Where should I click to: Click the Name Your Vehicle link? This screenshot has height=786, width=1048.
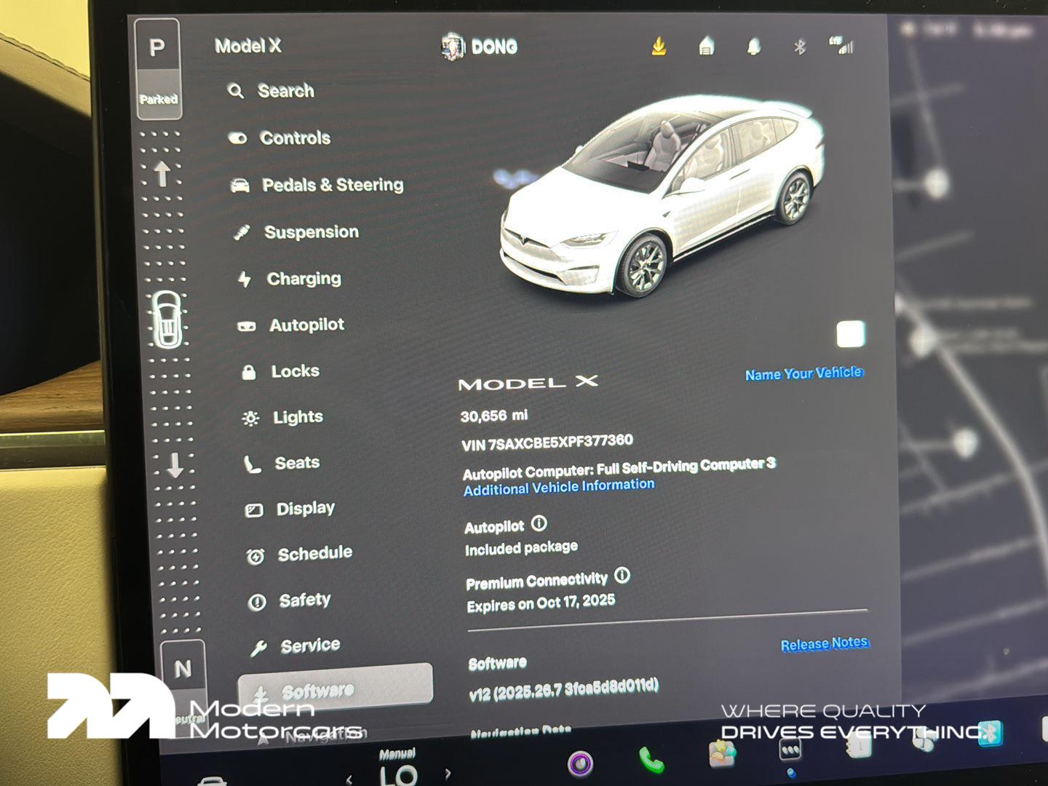click(804, 374)
